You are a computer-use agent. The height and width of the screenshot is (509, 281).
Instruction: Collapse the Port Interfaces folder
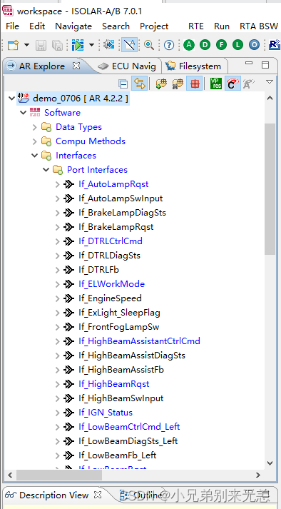46,170
